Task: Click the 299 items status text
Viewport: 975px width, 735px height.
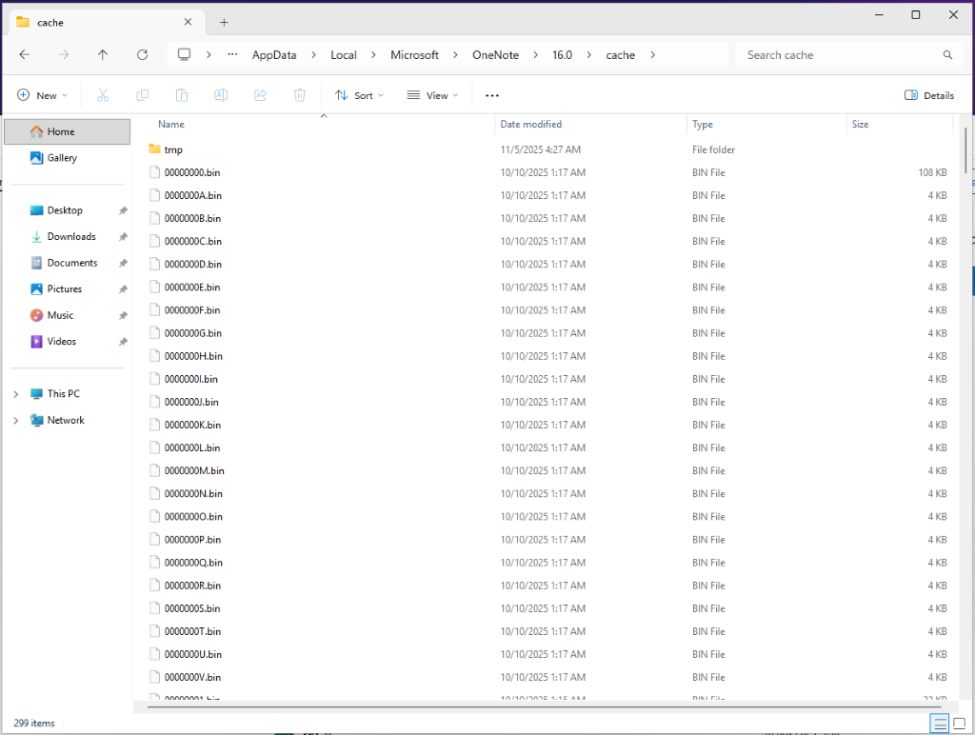Action: pyautogui.click(x=34, y=724)
